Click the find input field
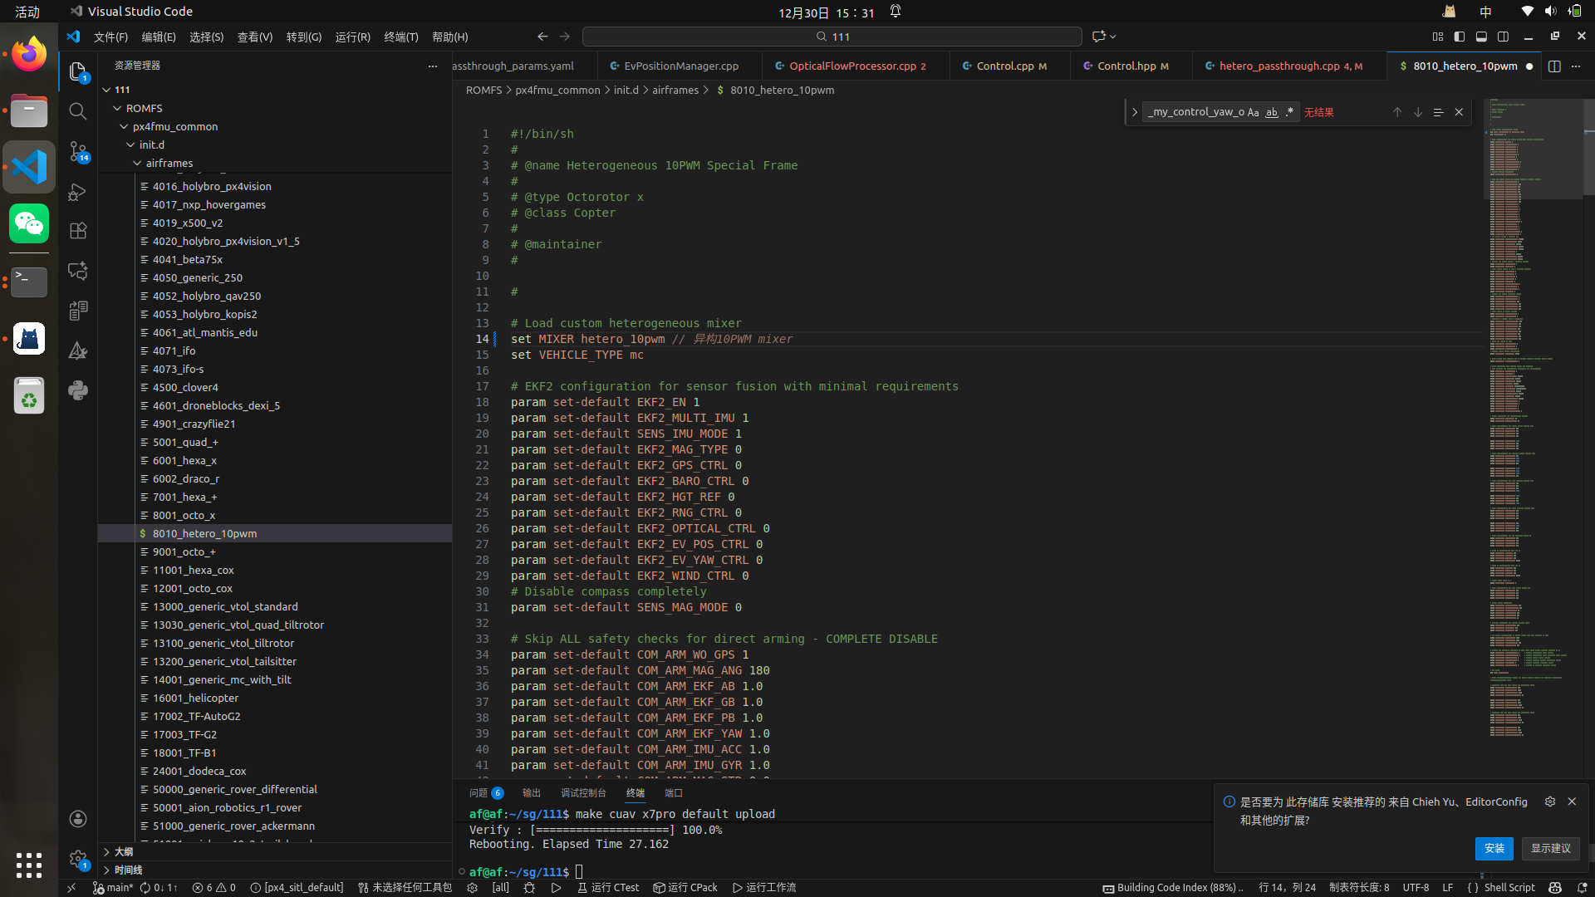The image size is (1595, 897). [x=1195, y=112]
